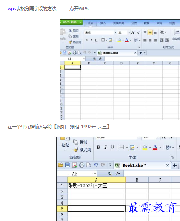Toggle Underline in lower toolbar
The height and width of the screenshot is (221, 180).
click(112, 147)
